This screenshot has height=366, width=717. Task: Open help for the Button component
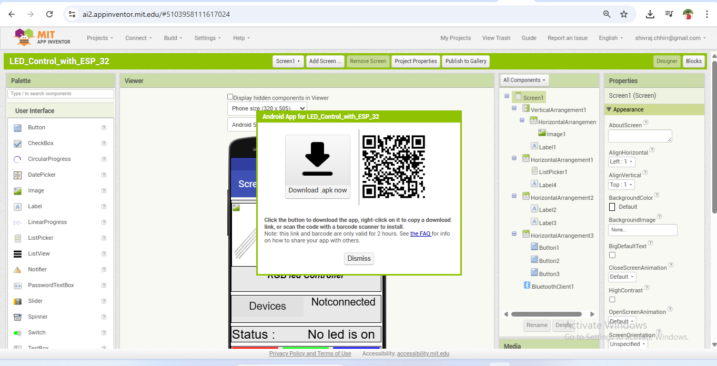(104, 128)
